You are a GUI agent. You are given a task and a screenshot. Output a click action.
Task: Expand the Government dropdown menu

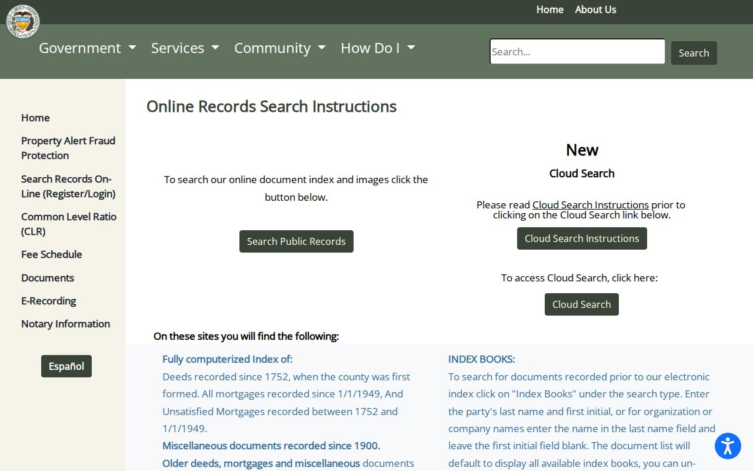coord(88,48)
